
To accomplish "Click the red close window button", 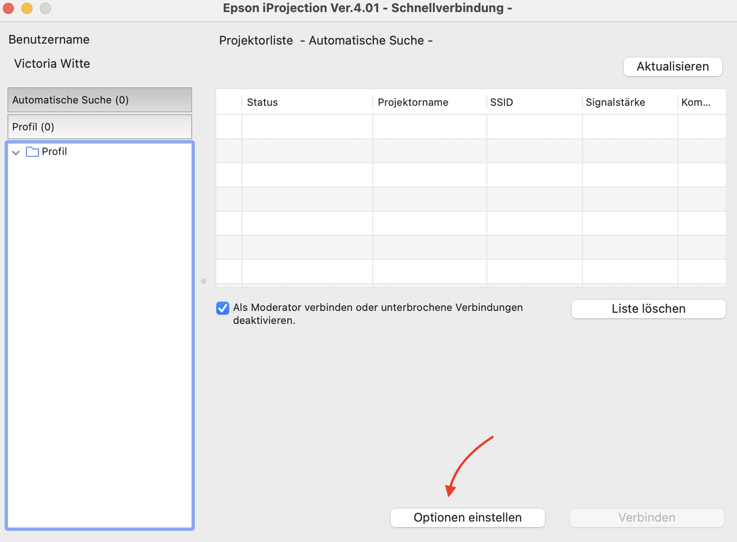I will (8, 8).
